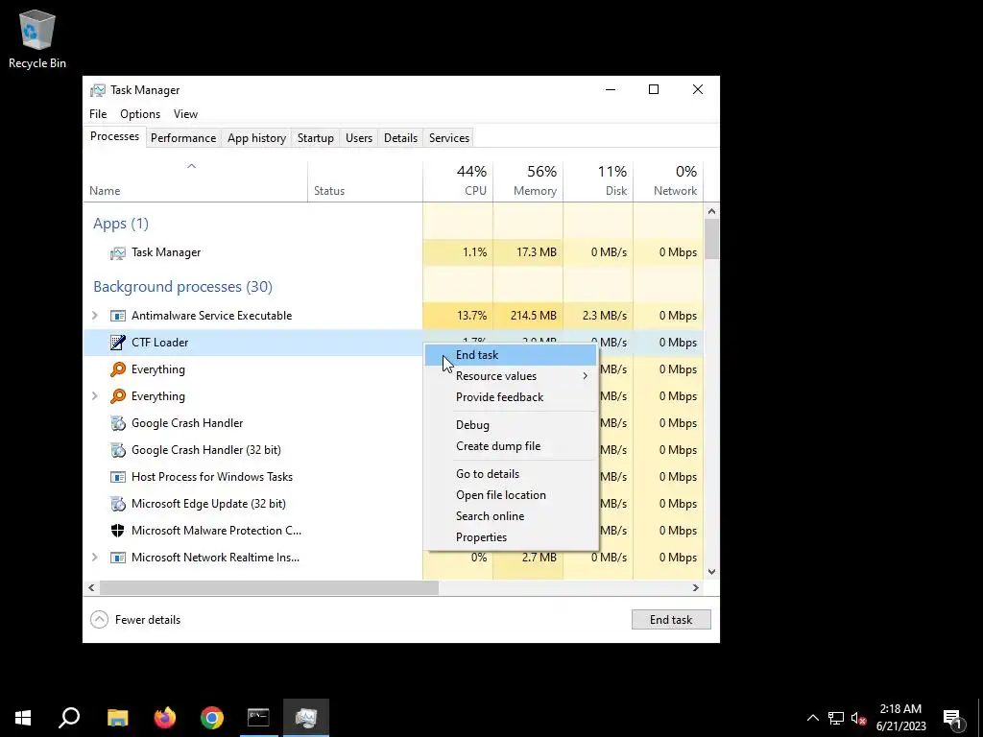The image size is (983, 737).
Task: Click the vertical scrollbar up arrow
Action: [x=711, y=212]
